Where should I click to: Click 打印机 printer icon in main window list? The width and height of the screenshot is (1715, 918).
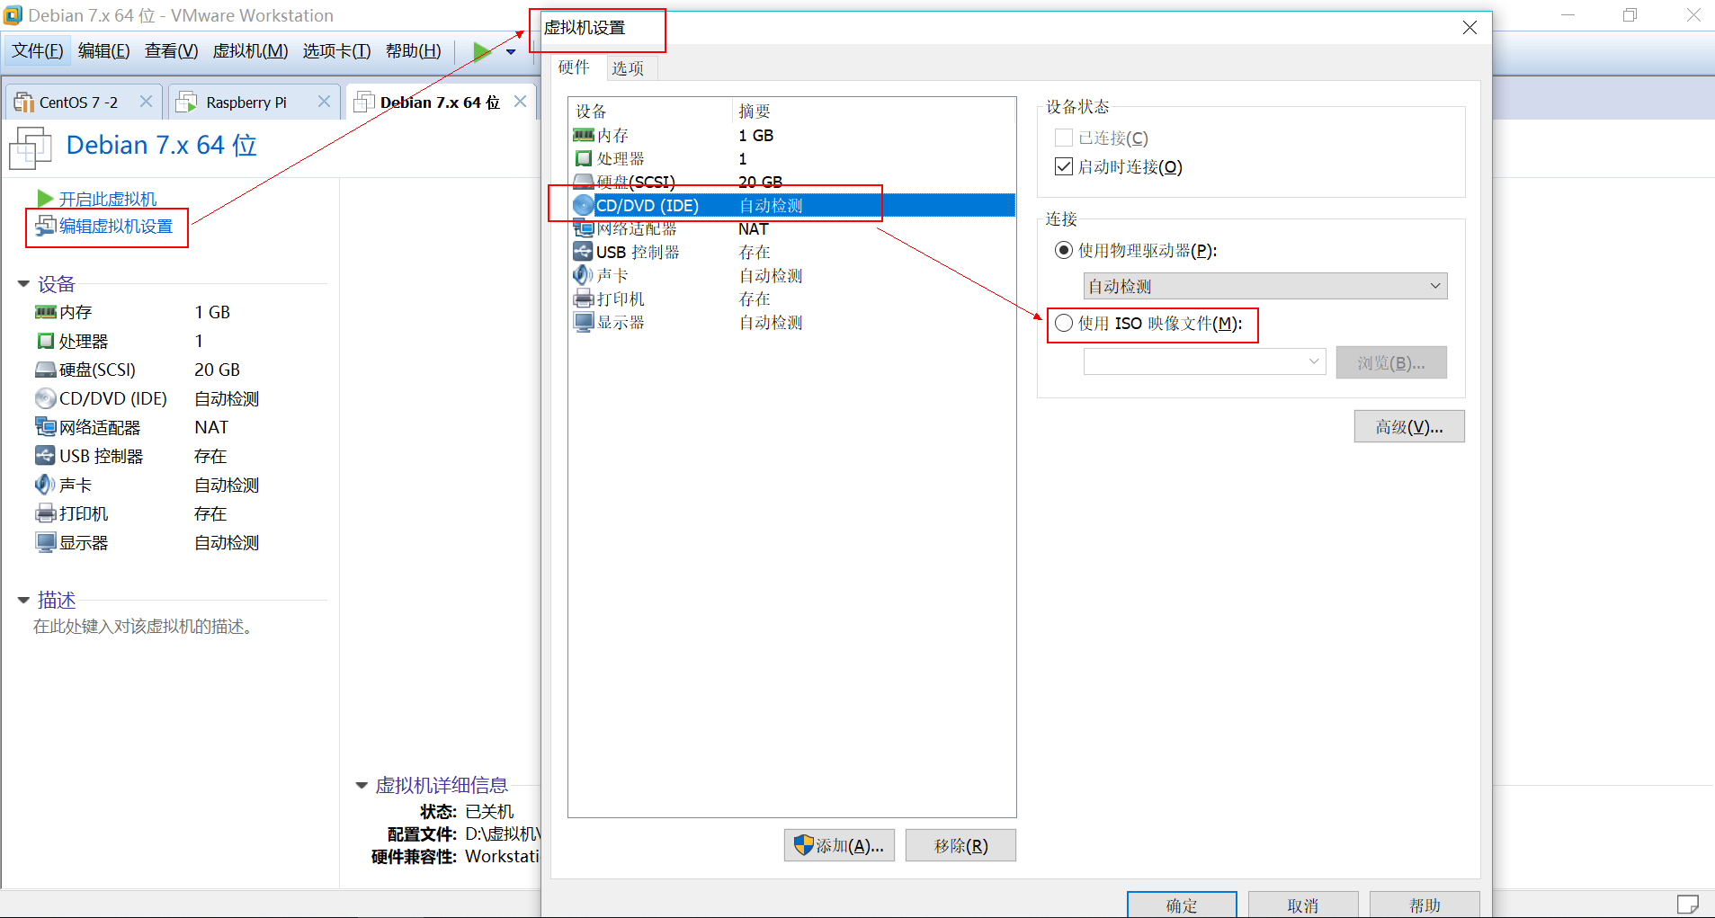pyautogui.click(x=45, y=513)
